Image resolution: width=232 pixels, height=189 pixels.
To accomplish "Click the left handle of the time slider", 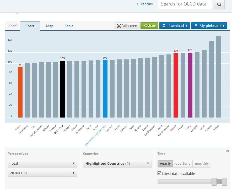I will (x=214, y=182).
